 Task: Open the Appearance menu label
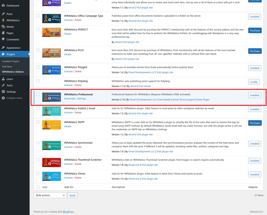click(x=13, y=48)
